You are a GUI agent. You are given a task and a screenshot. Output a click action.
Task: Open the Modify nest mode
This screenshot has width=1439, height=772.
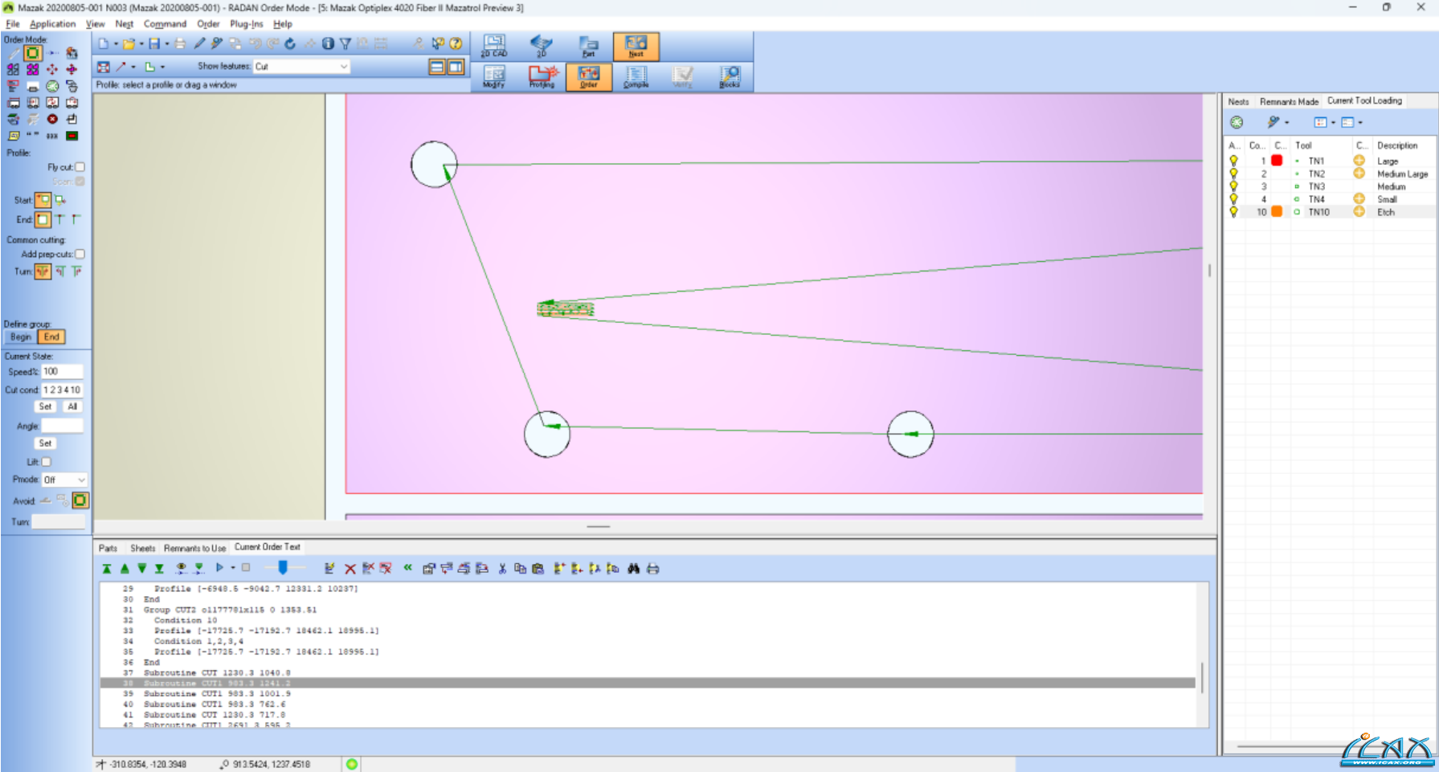click(x=494, y=77)
